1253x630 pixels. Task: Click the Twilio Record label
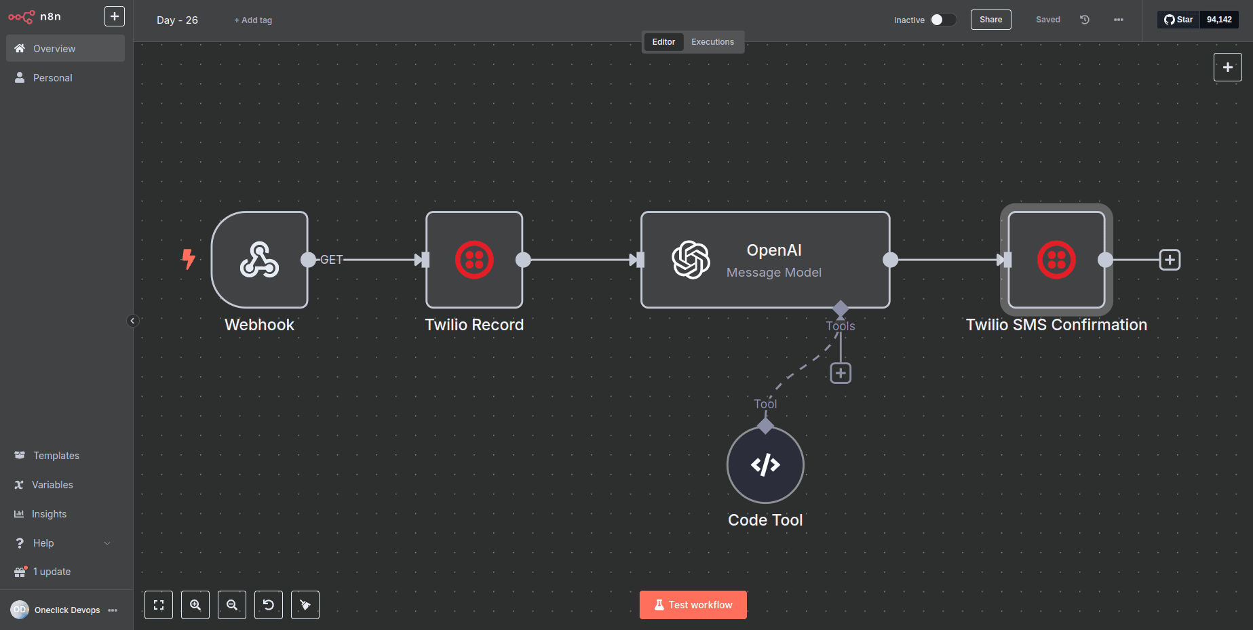click(x=474, y=325)
